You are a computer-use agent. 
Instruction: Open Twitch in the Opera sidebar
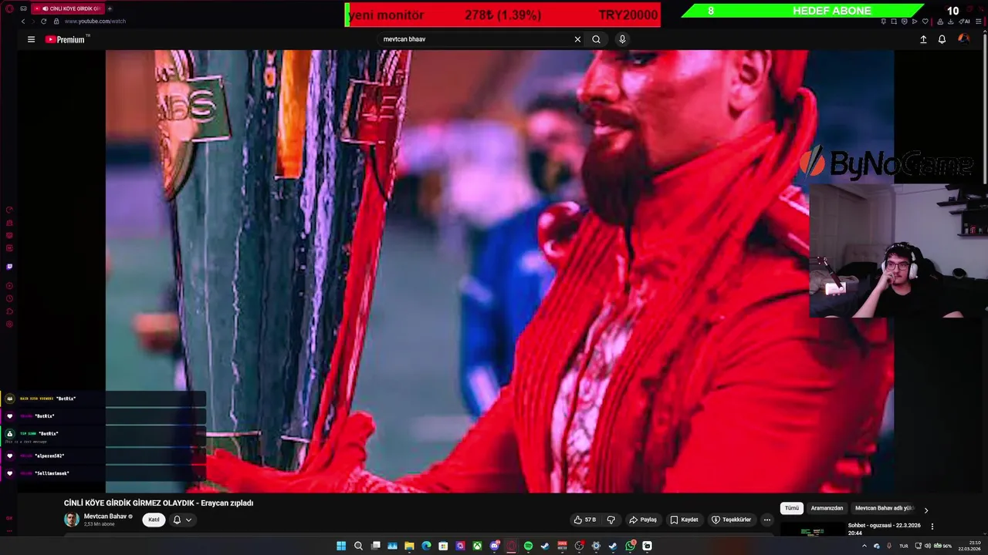(x=9, y=267)
